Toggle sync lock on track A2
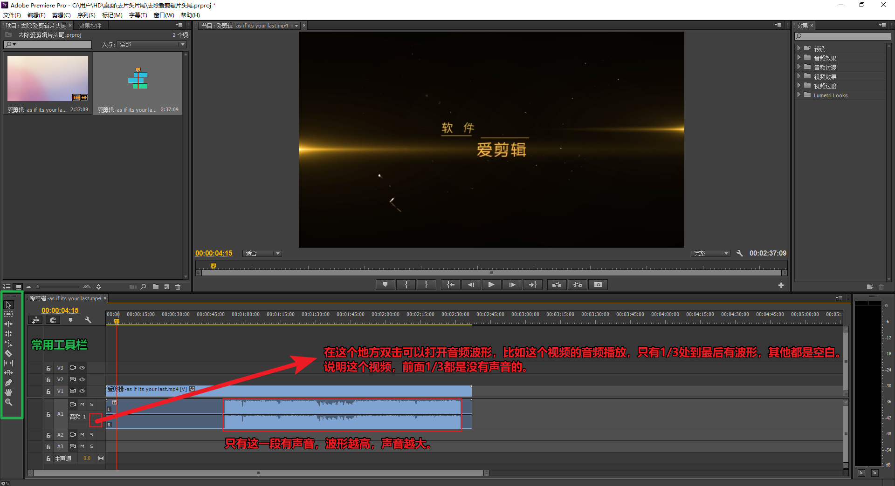This screenshot has width=895, height=486. (73, 435)
